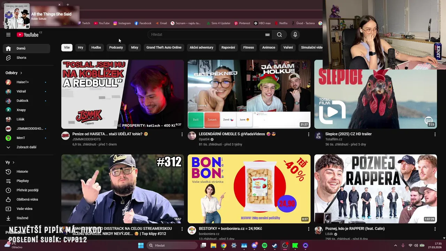Click the search magnifier button

pyautogui.click(x=279, y=35)
